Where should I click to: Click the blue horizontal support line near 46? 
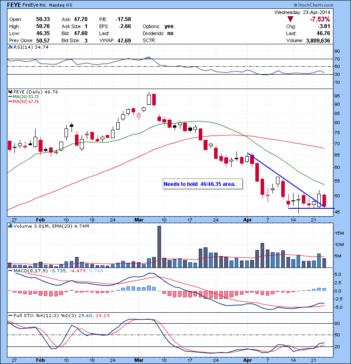point(311,208)
